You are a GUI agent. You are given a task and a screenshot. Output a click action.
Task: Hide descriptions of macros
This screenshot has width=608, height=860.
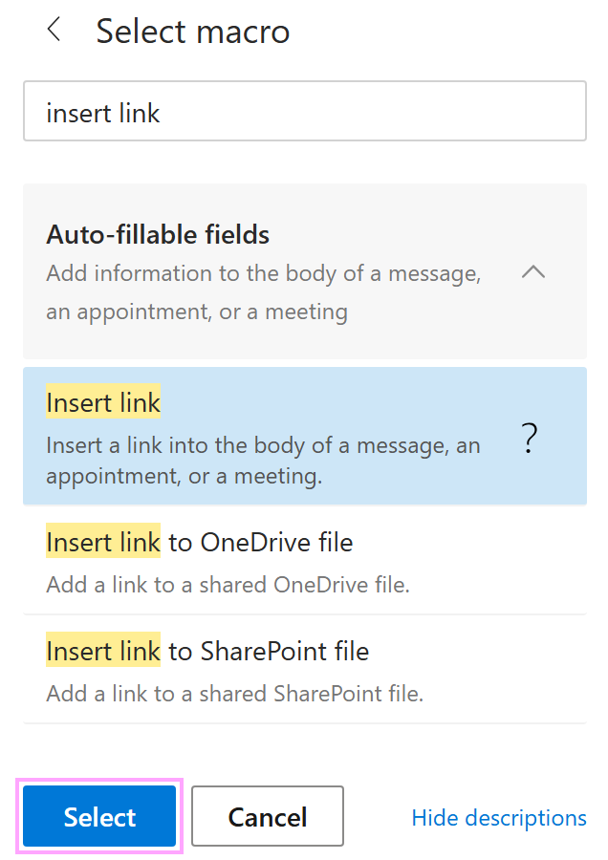pyautogui.click(x=498, y=817)
